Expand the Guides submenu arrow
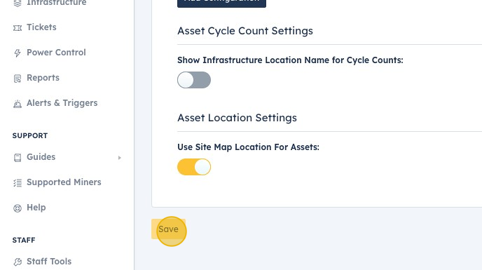 click(120, 158)
